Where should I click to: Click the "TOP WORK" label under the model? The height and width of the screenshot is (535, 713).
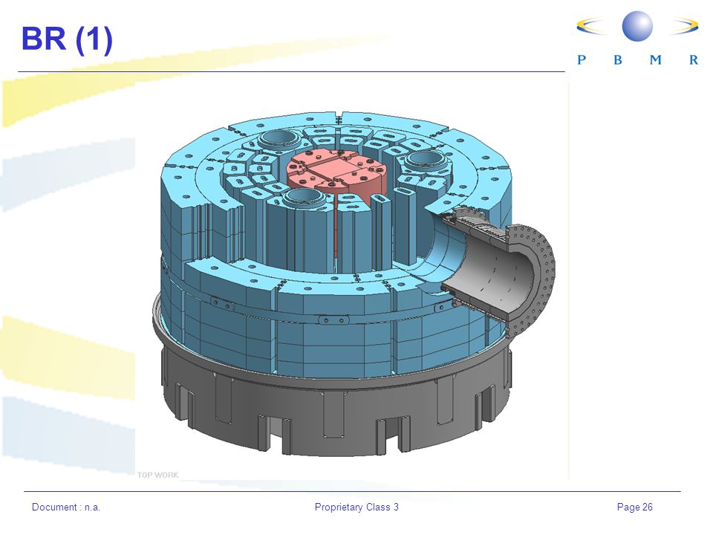pos(157,475)
